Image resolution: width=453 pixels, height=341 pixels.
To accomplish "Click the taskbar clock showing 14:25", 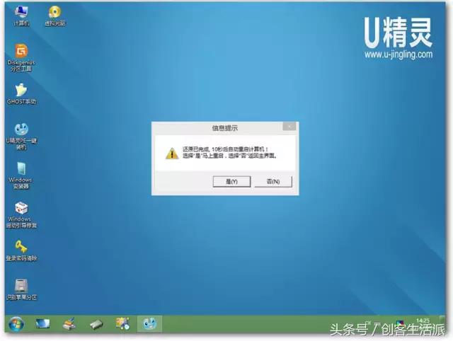I will click(x=423, y=320).
